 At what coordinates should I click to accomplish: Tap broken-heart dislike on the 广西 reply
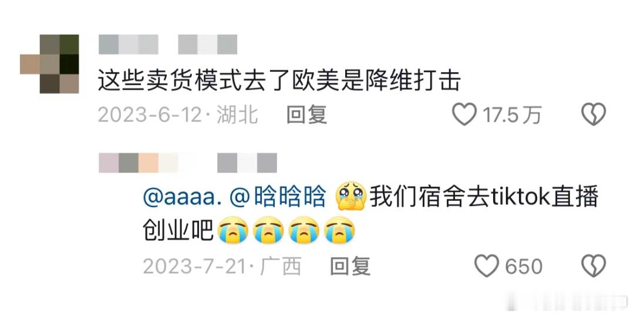593,266
